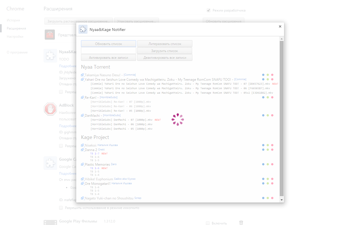This screenshot has width=360, height=225.
Task: Click the Литеразовать список button
Action: pos(165,44)
